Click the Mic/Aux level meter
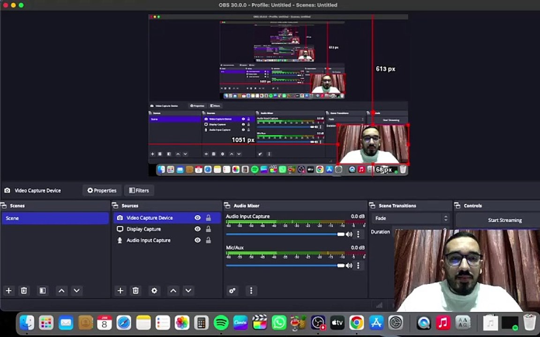 click(295, 253)
